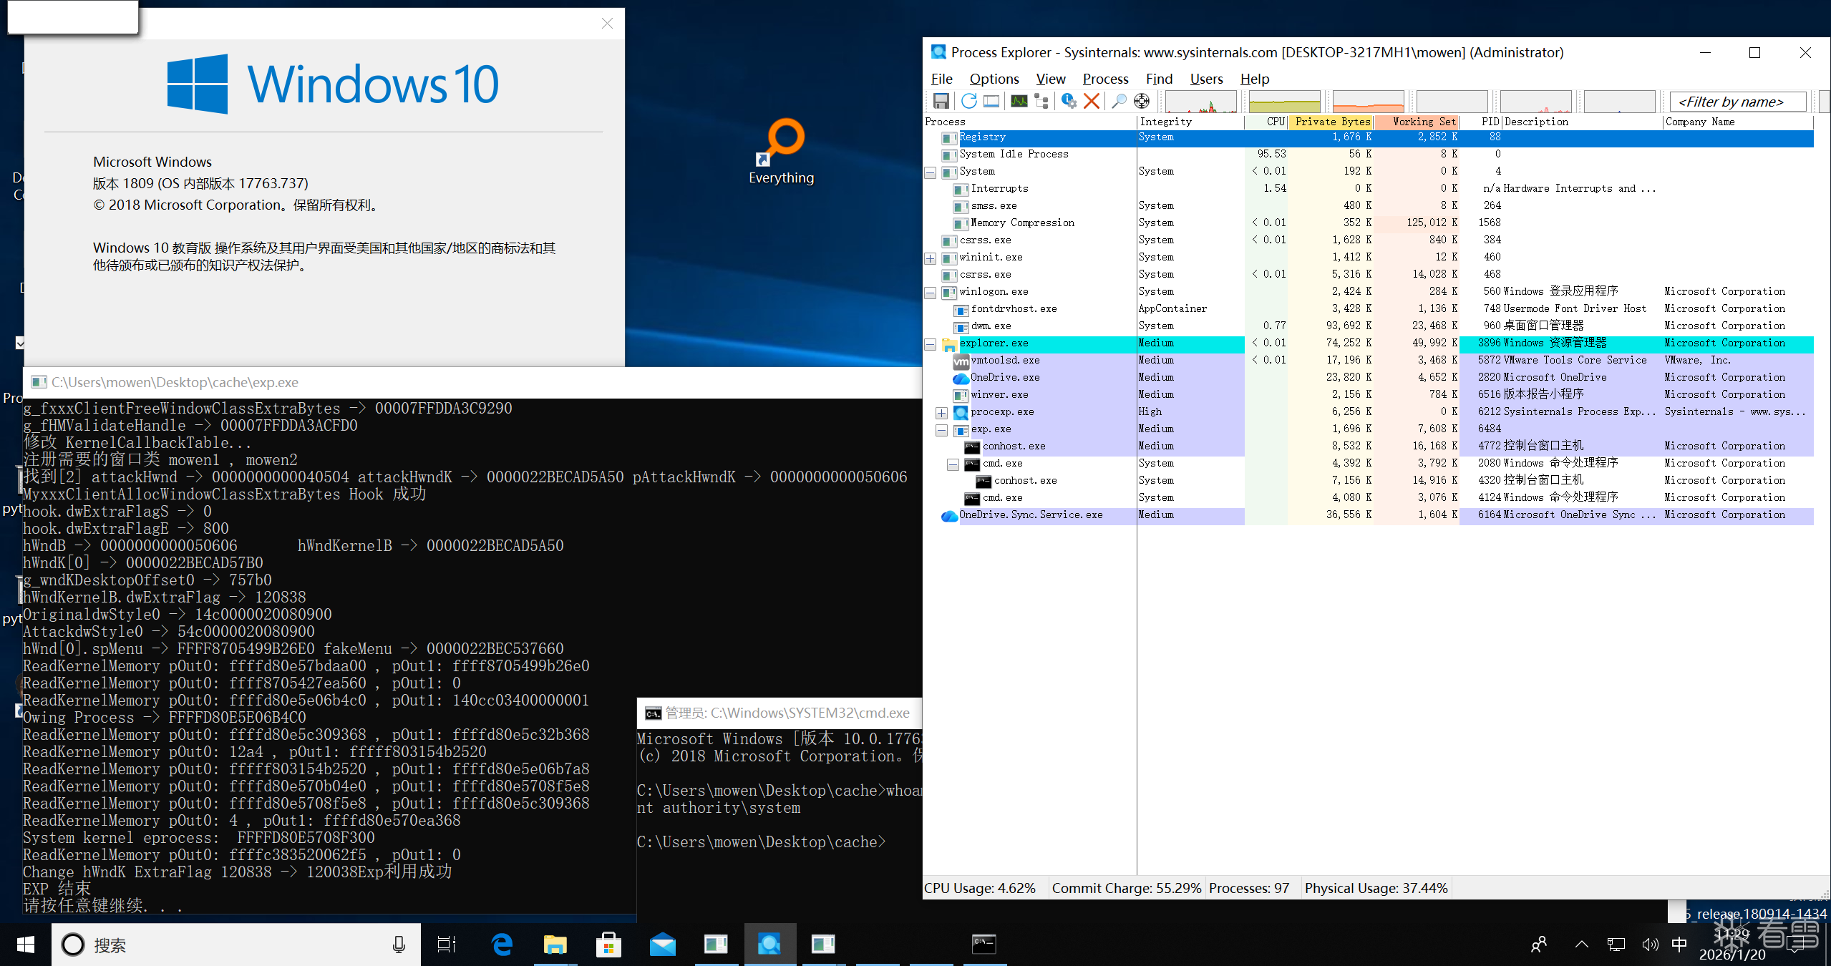This screenshot has width=1831, height=966.
Task: Collapse the System process tree node
Action: pos(930,172)
